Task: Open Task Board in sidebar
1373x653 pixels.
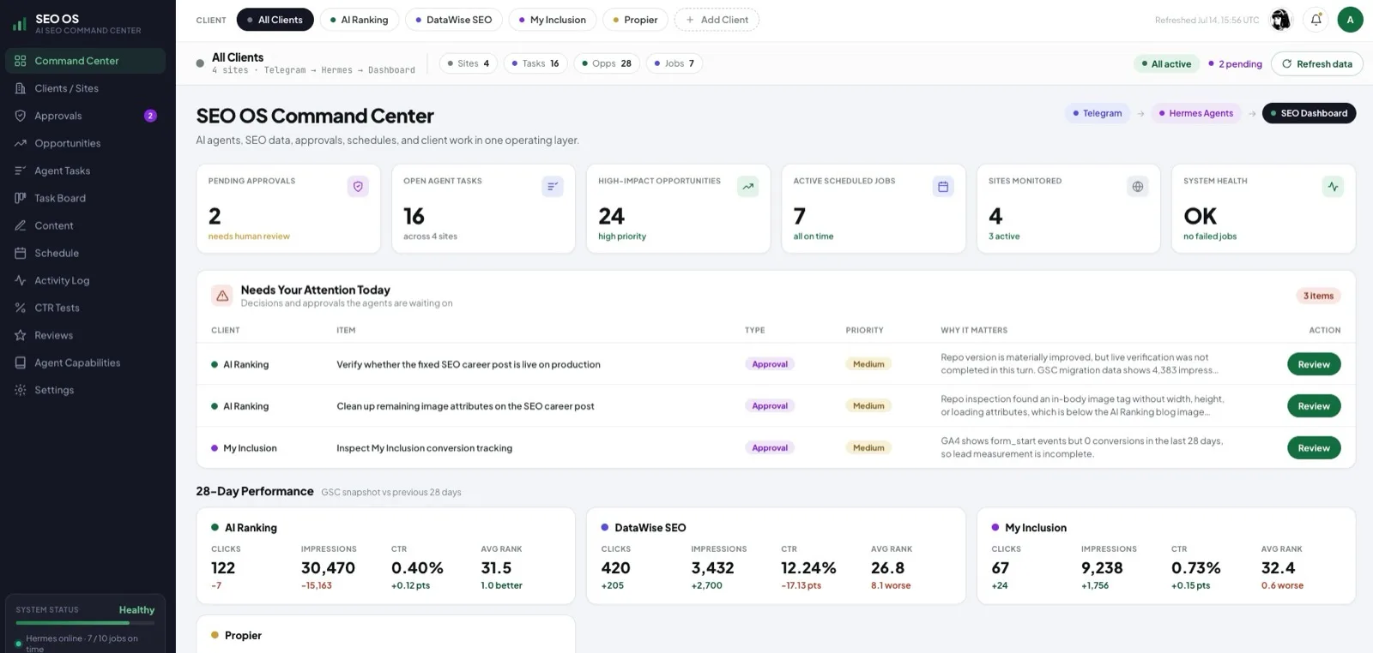Action: click(x=85, y=198)
